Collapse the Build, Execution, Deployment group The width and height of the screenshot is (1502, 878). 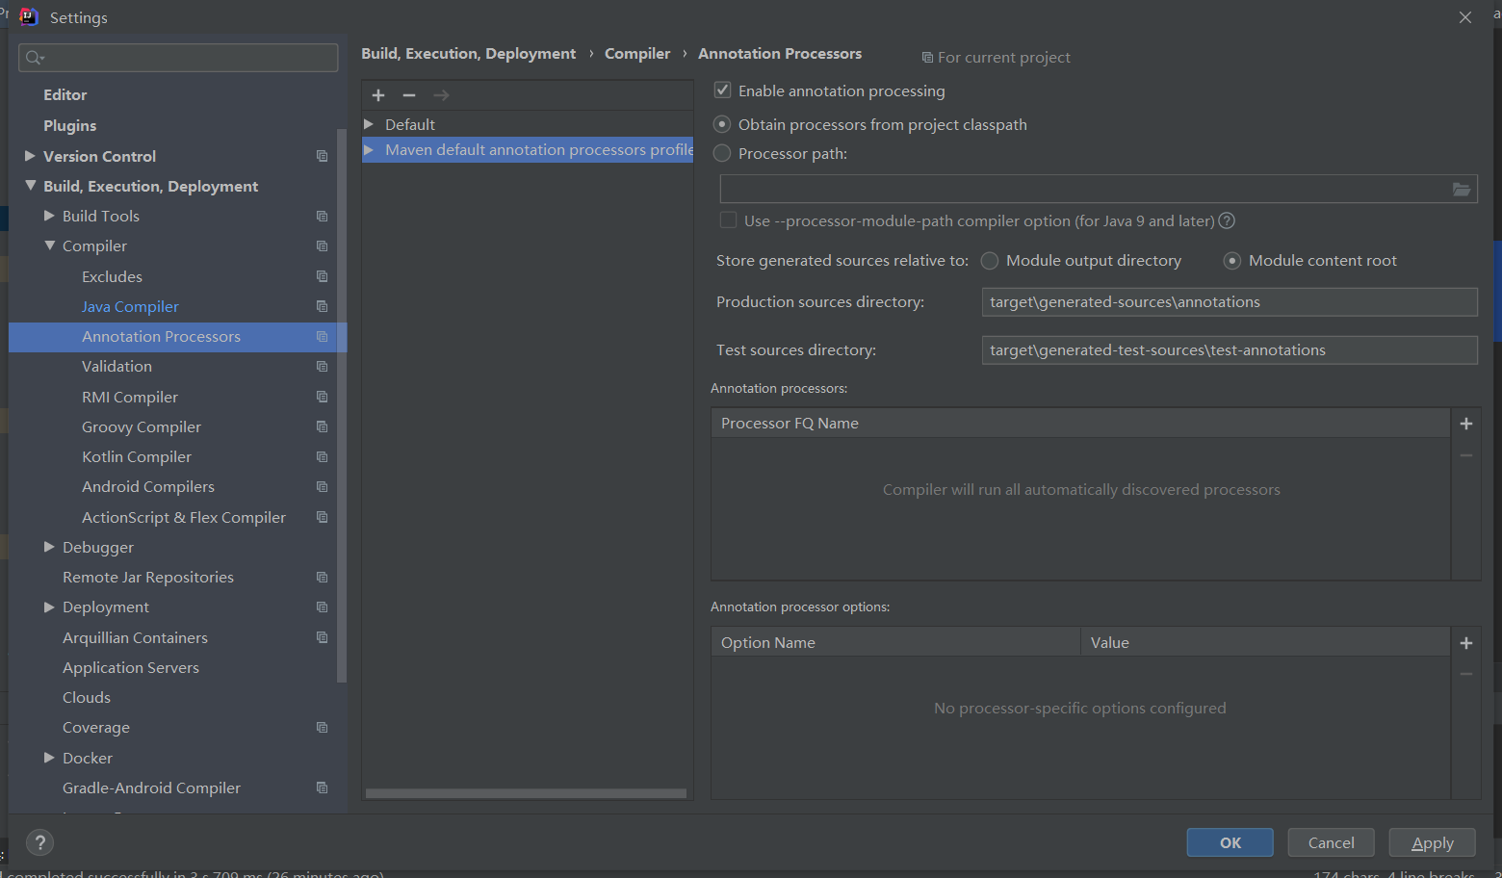30,185
